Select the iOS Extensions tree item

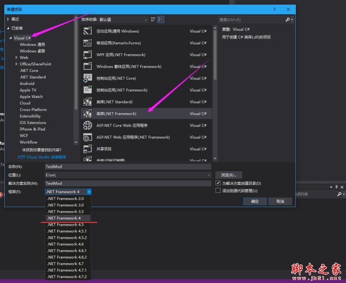pyautogui.click(x=33, y=123)
